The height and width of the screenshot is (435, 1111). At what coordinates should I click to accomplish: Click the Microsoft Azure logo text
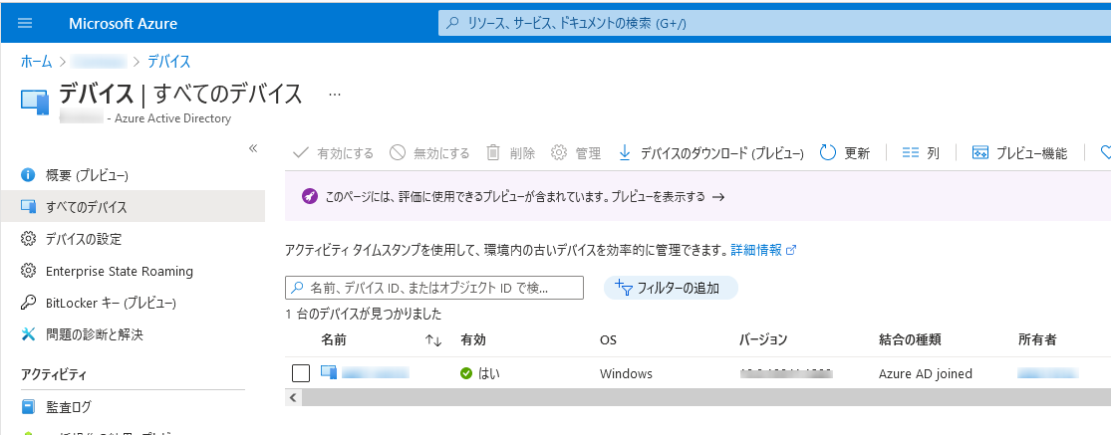pos(124,23)
